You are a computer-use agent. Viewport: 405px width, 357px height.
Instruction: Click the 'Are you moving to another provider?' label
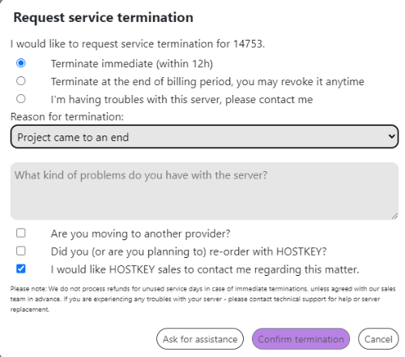(x=140, y=234)
